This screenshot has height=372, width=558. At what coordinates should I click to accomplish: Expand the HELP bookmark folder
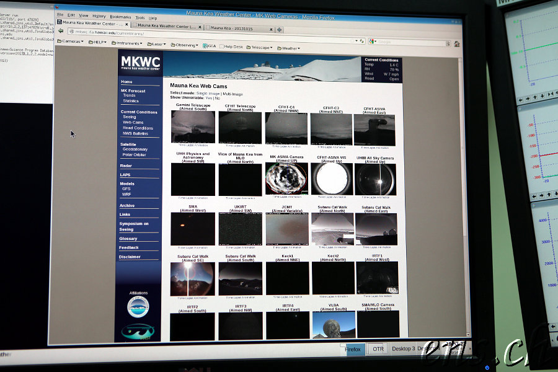tap(97, 42)
